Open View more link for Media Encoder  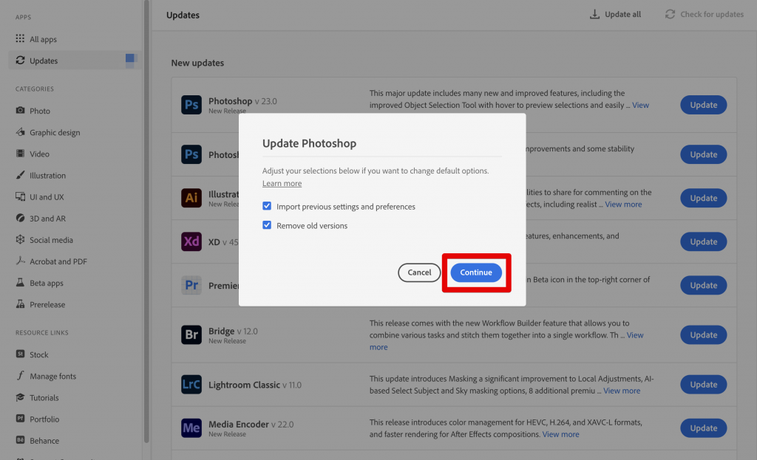(560, 434)
